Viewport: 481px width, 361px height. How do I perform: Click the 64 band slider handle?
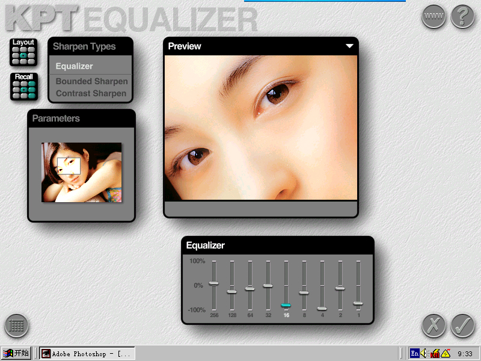(x=250, y=289)
